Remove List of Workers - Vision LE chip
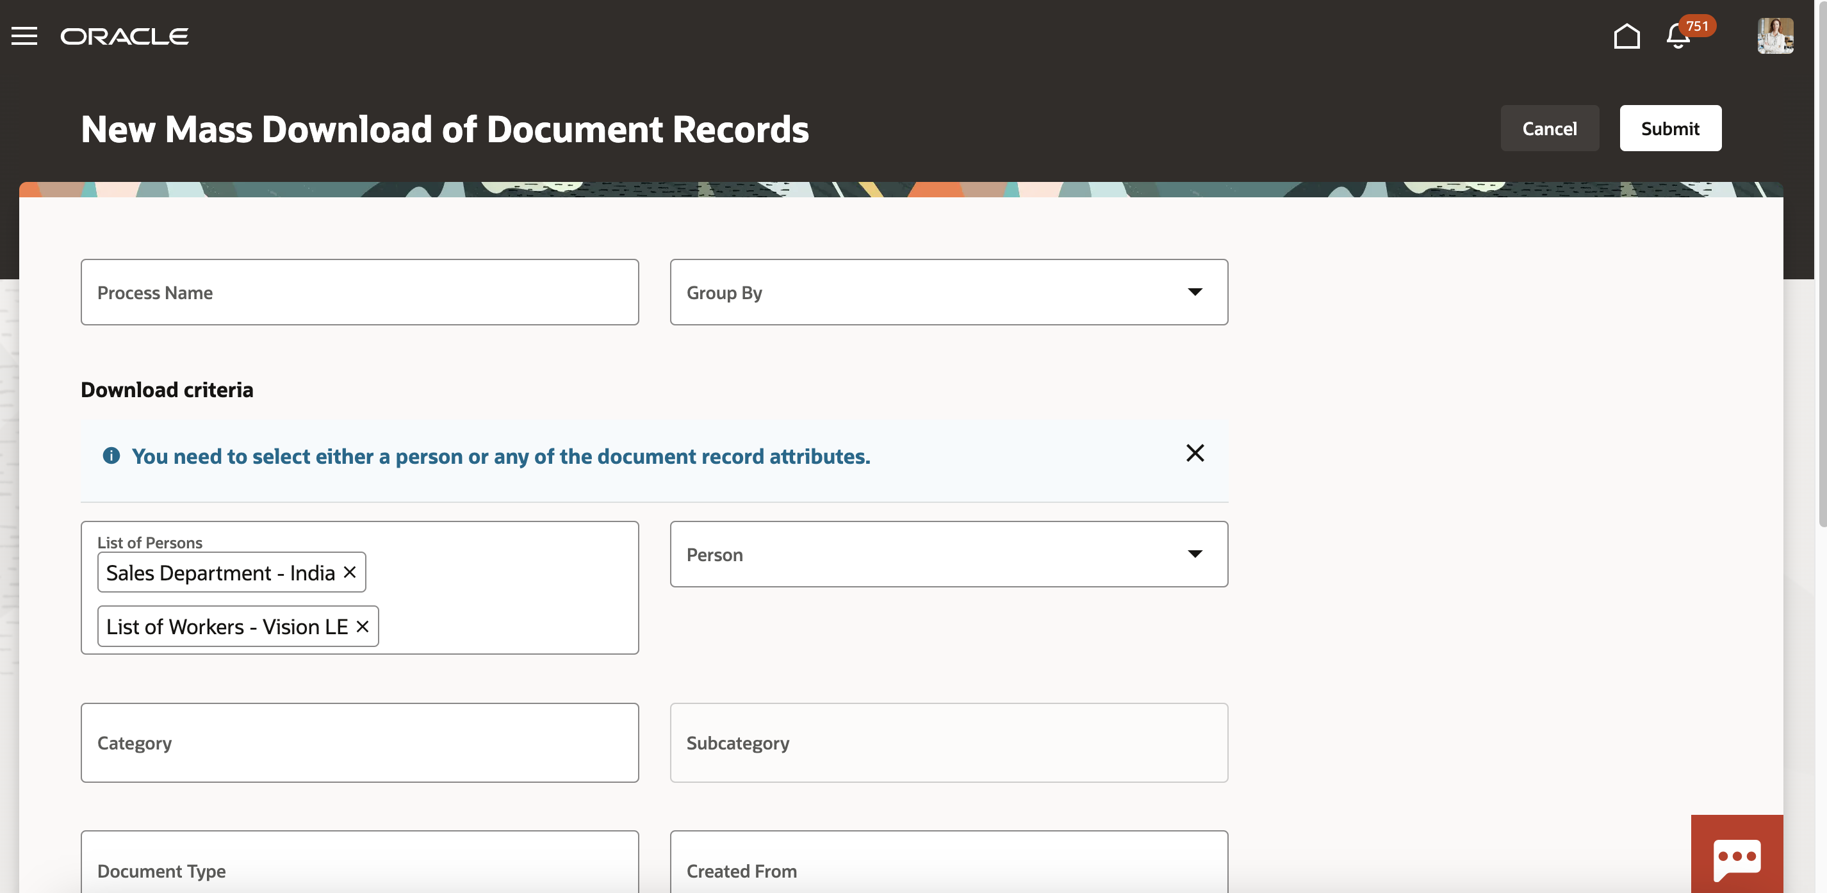This screenshot has width=1827, height=893. [x=363, y=627]
